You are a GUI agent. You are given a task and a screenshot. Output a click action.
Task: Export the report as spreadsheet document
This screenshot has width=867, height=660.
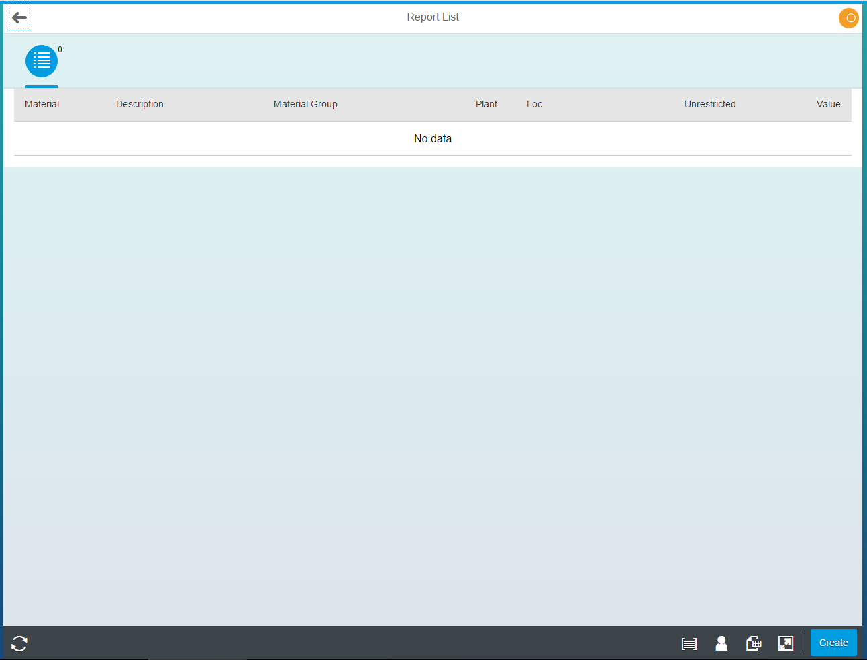(x=753, y=643)
